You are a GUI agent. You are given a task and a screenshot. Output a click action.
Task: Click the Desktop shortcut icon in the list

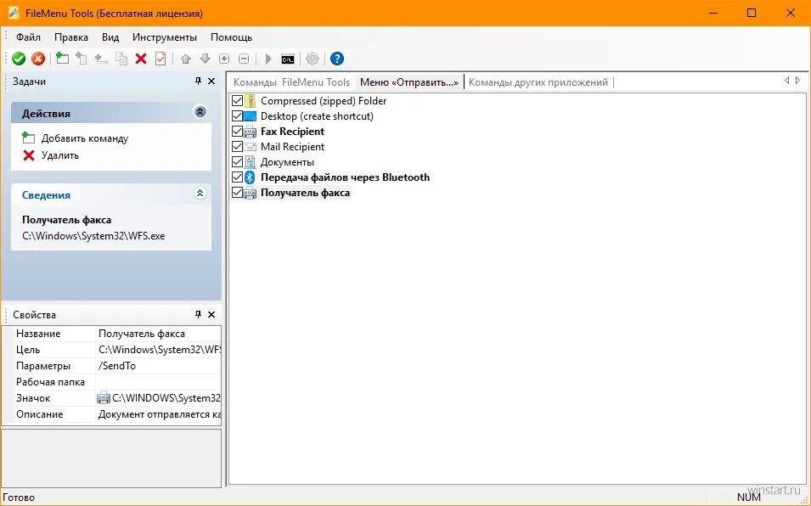(x=250, y=116)
